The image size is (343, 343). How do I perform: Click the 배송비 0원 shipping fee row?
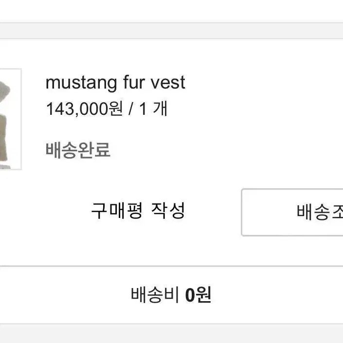coord(171,295)
